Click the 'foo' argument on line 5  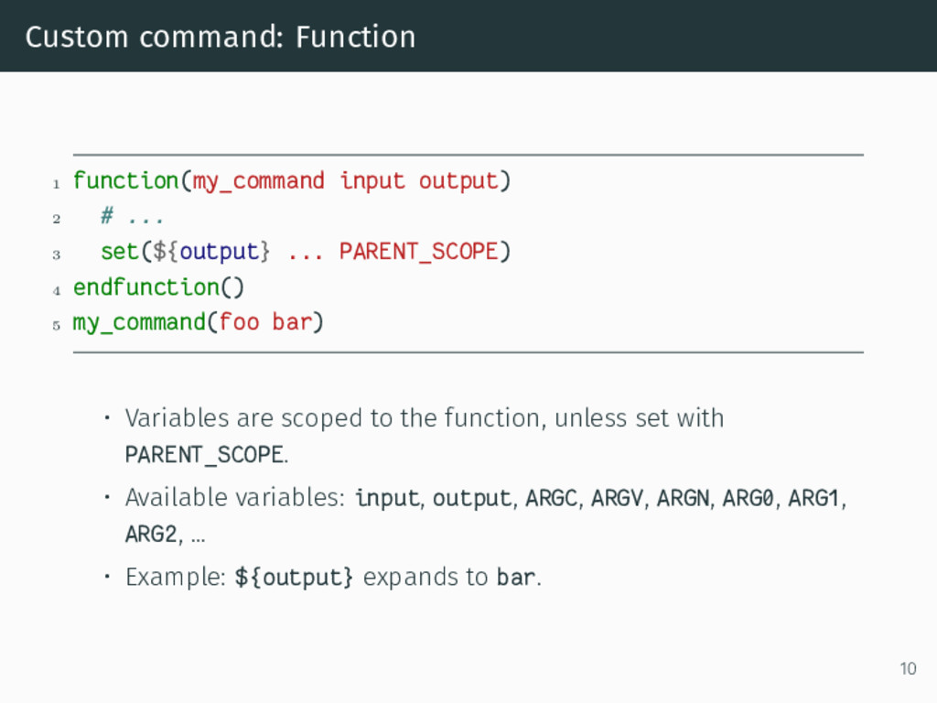[239, 323]
